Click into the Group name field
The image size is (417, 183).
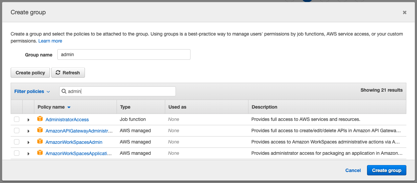pyautogui.click(x=124, y=54)
